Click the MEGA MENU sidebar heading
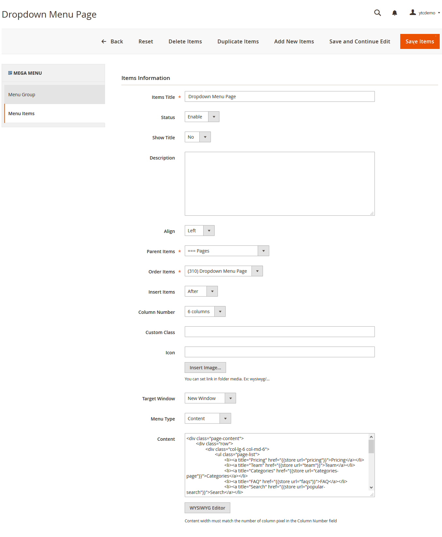Viewport: 442px width, 537px height. 28,73
